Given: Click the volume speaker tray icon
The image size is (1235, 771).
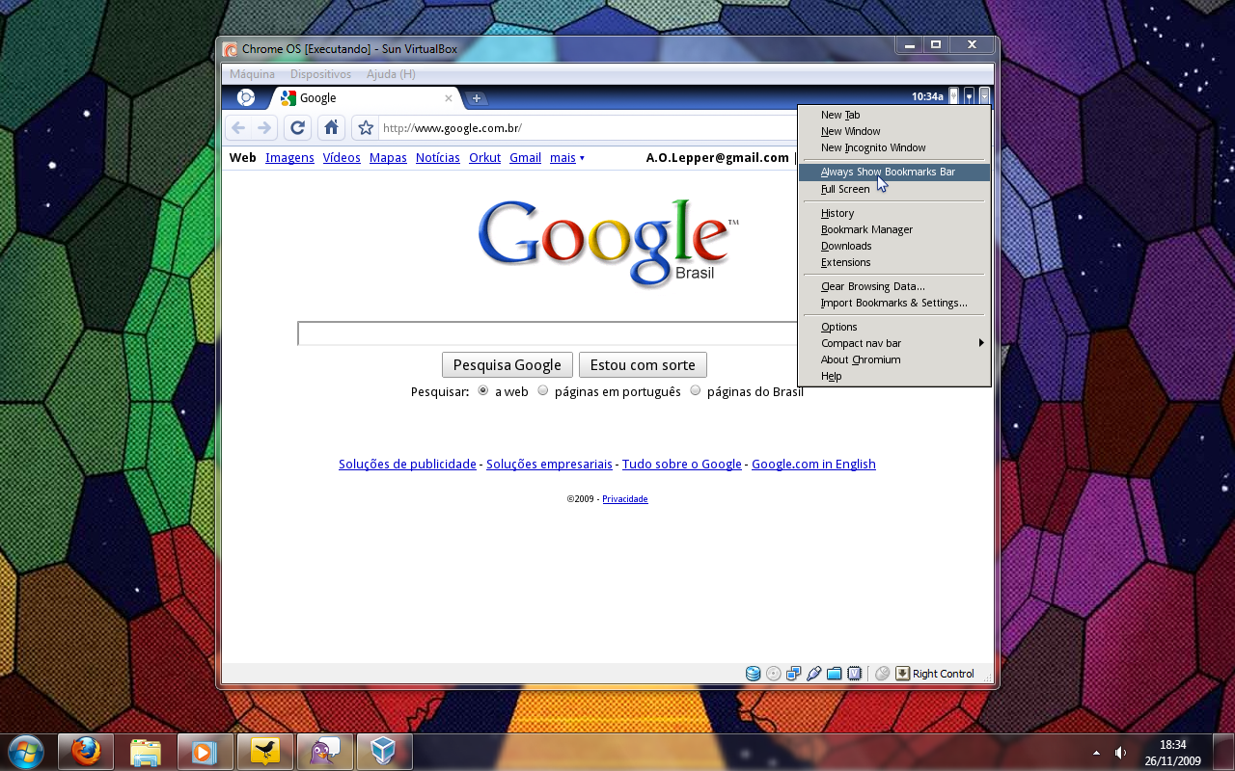Looking at the screenshot, I should pos(1121,752).
